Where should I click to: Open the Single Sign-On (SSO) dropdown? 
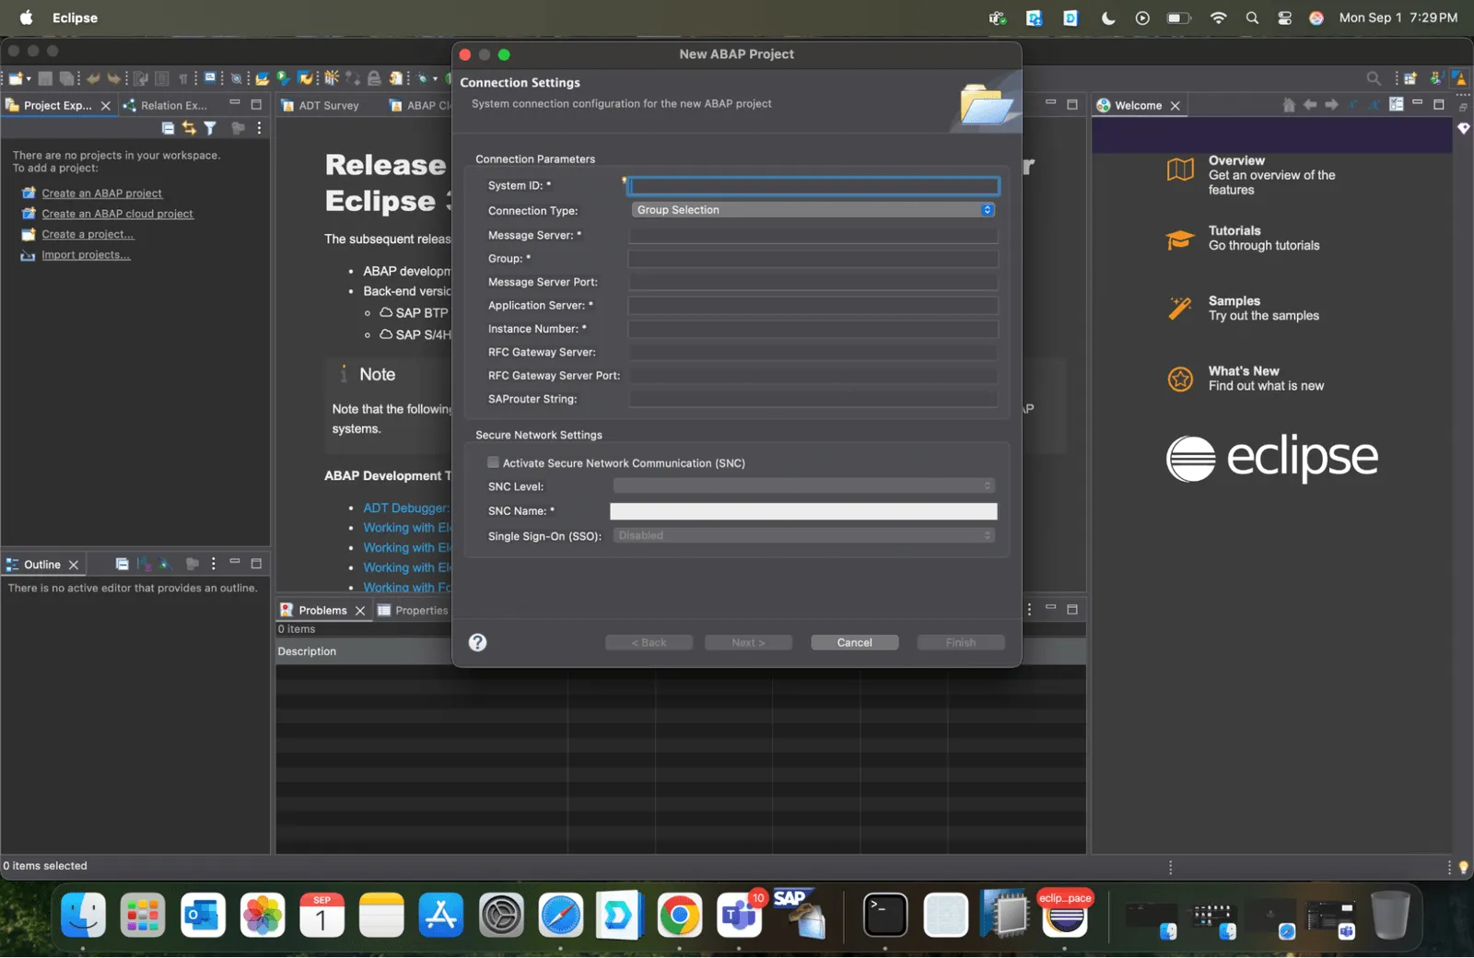(804, 535)
